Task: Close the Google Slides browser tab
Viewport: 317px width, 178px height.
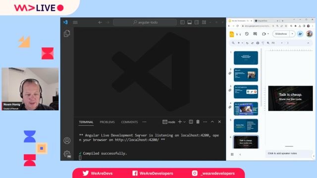Action: coord(251,21)
